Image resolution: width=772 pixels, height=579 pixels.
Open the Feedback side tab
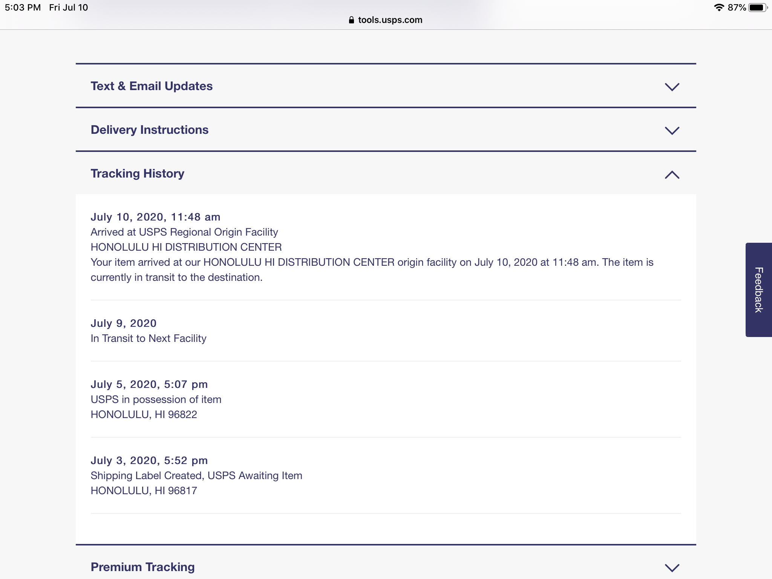(x=759, y=289)
